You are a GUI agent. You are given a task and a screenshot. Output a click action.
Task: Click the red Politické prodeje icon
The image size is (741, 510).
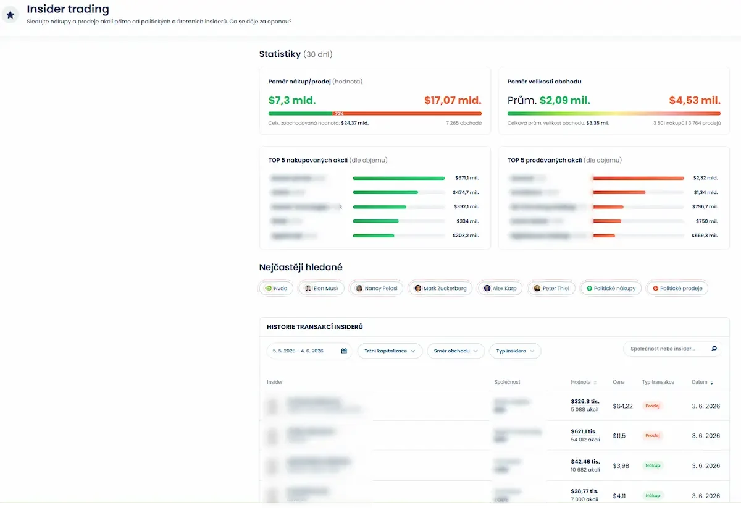coord(655,288)
